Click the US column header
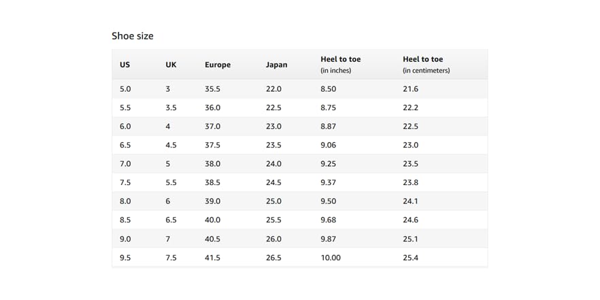Viewport: 600px width, 300px height. tap(124, 65)
